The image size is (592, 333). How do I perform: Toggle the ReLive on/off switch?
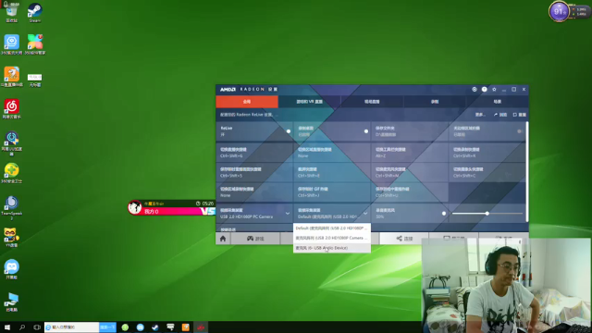pyautogui.click(x=289, y=131)
